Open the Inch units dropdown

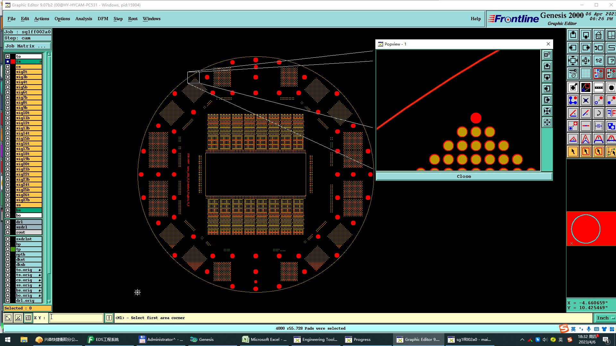point(605,318)
